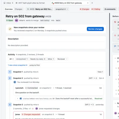Viewport: 119px width, 119px height.
Task: Collapse the first right-panel section chevron
Action: (115, 58)
